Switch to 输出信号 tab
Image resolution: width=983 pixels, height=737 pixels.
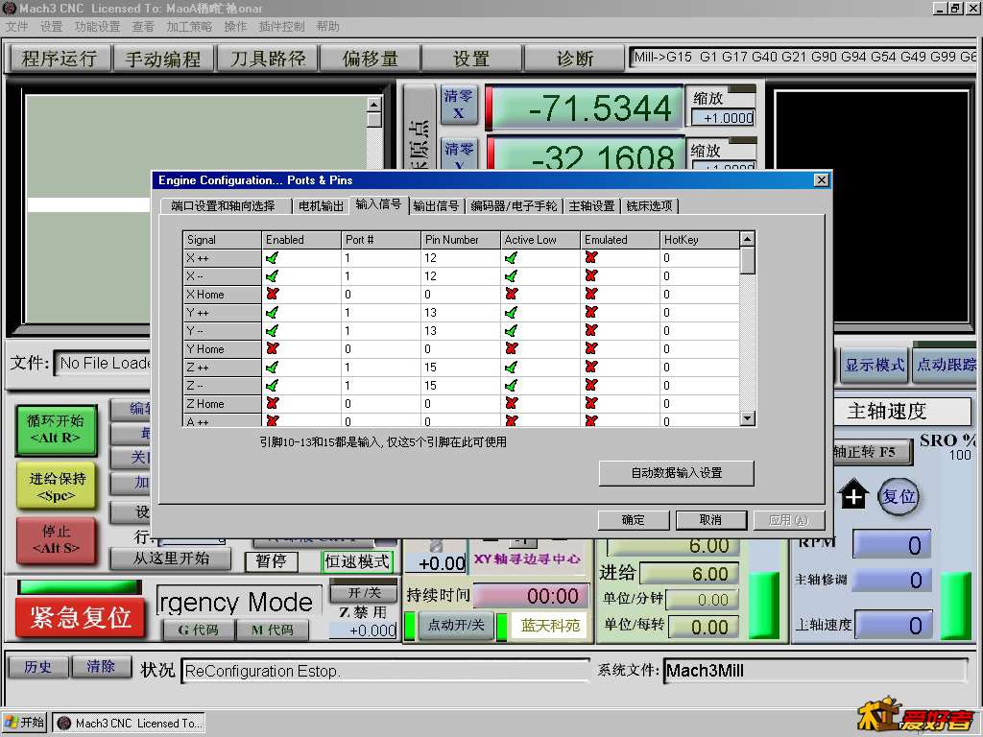pyautogui.click(x=436, y=205)
